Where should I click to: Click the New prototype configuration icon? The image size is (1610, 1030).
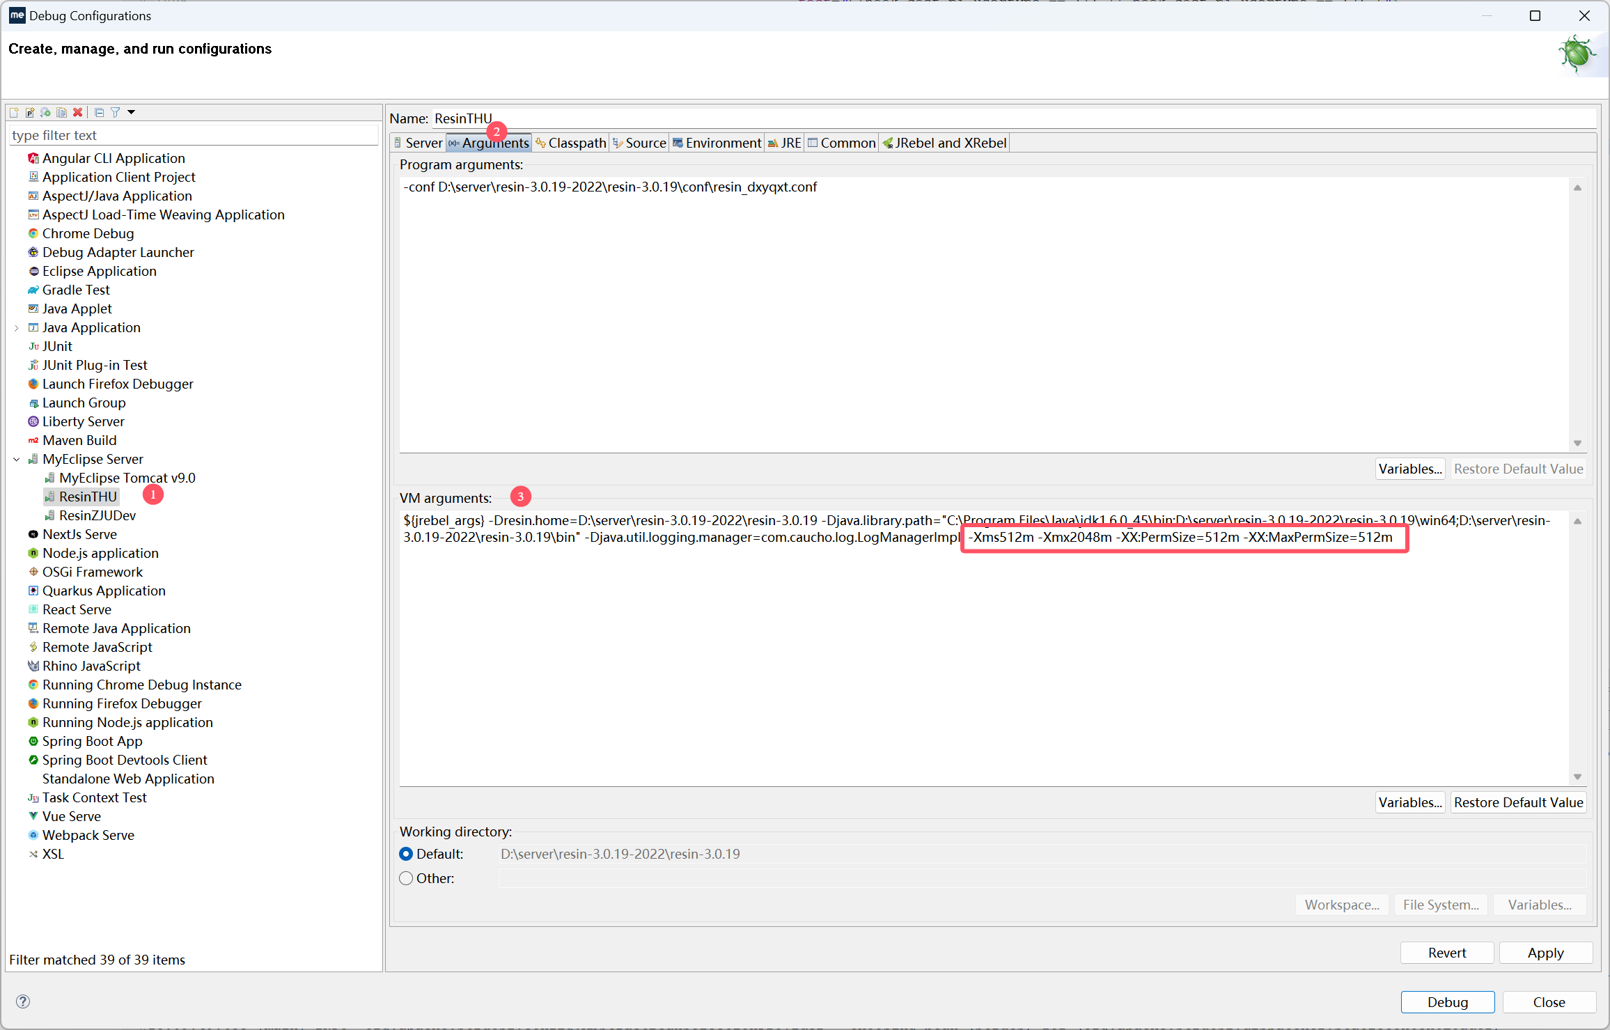30,112
